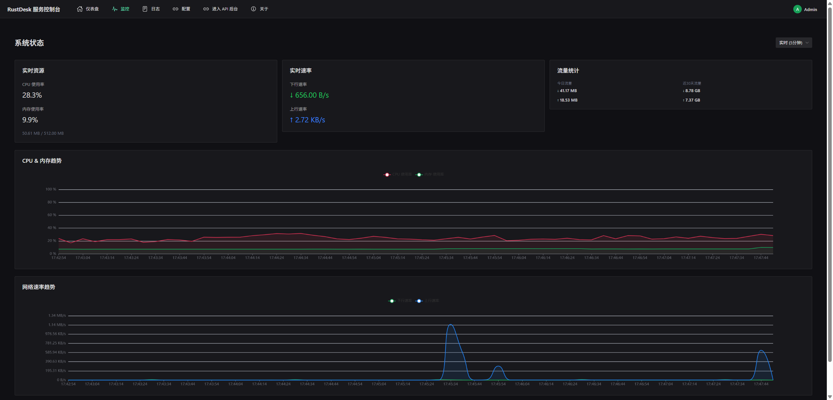Toggle the CPU 使用率 legend series
833x400 pixels.
tap(398, 174)
